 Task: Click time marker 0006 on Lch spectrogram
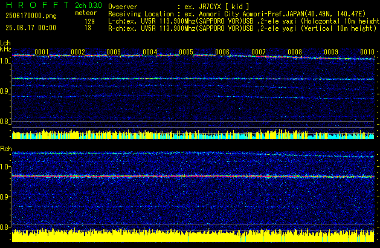[x=222, y=51]
